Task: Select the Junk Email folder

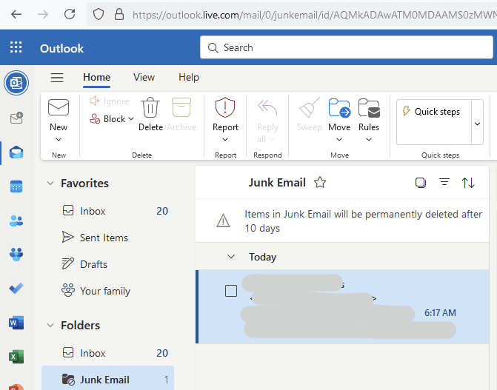Action: pyautogui.click(x=107, y=379)
